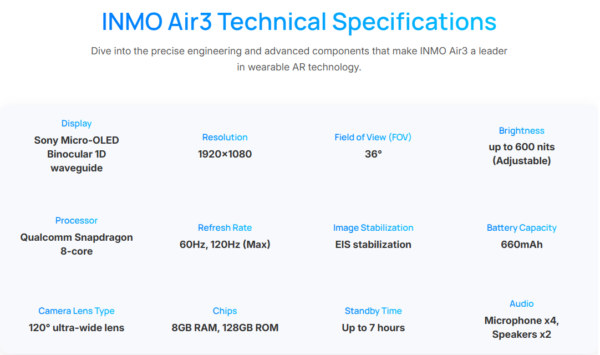Click the INMO Air3 Technical Specifications heading
This screenshot has width=600, height=355.
tap(299, 22)
